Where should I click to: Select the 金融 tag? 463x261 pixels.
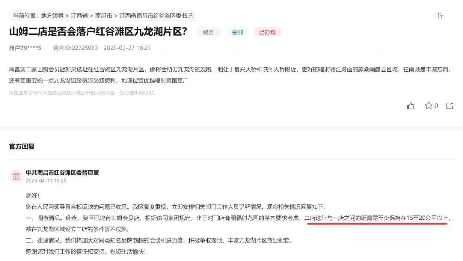(237, 32)
